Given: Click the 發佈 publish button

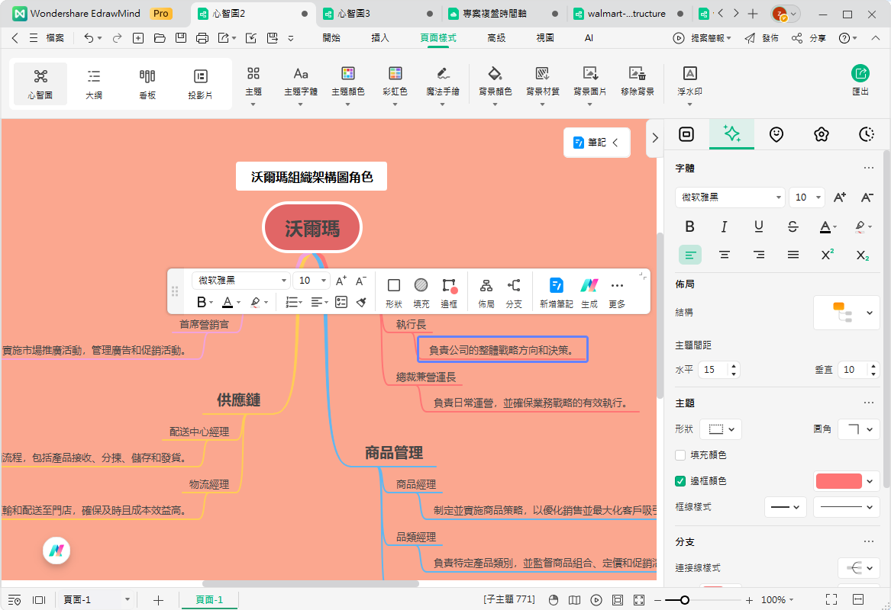Looking at the screenshot, I should [762, 37].
